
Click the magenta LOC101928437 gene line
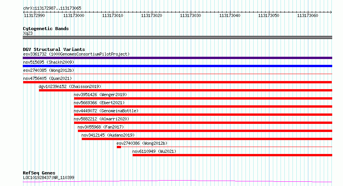tap(177, 181)
